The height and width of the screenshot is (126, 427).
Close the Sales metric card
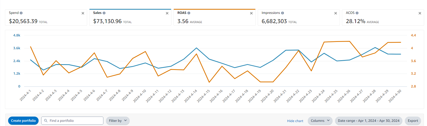pos(167,13)
